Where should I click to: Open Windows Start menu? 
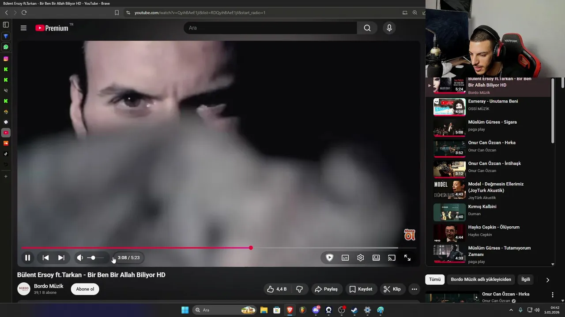pyautogui.click(x=185, y=310)
